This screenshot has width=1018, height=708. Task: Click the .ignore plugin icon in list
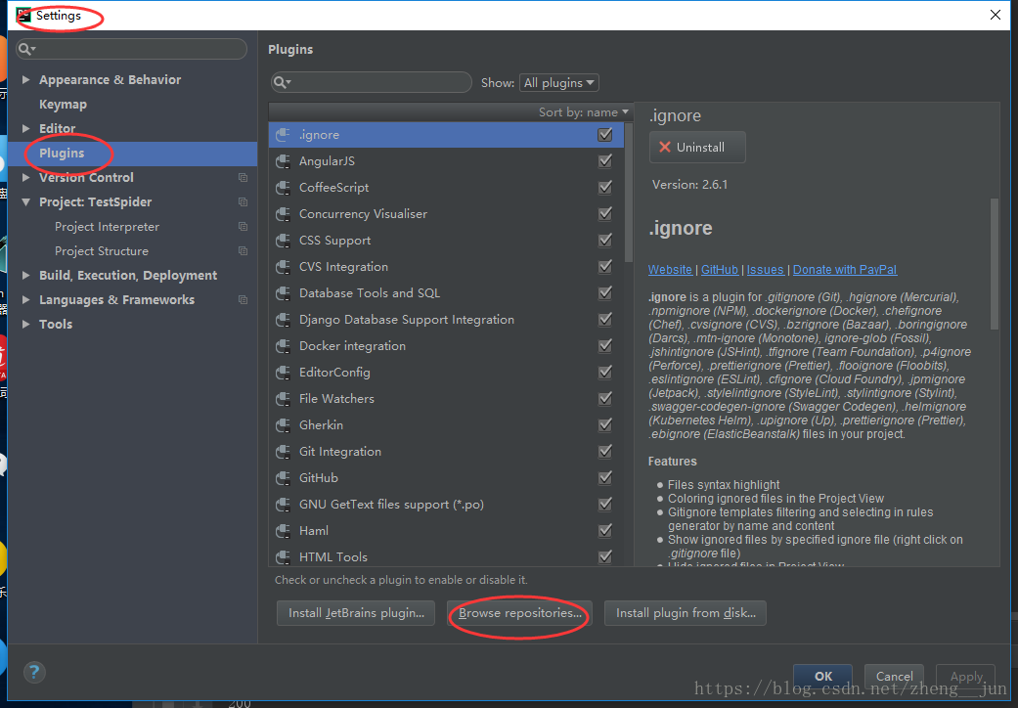pos(283,135)
